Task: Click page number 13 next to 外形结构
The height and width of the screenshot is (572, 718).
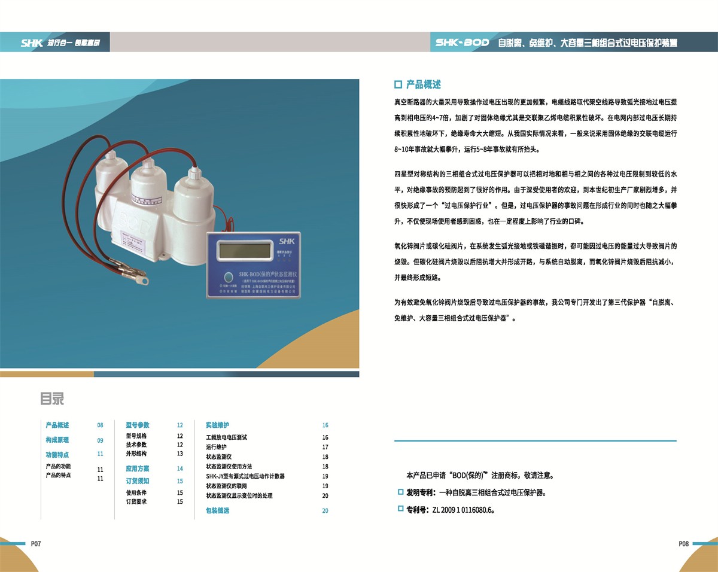Action: point(180,454)
